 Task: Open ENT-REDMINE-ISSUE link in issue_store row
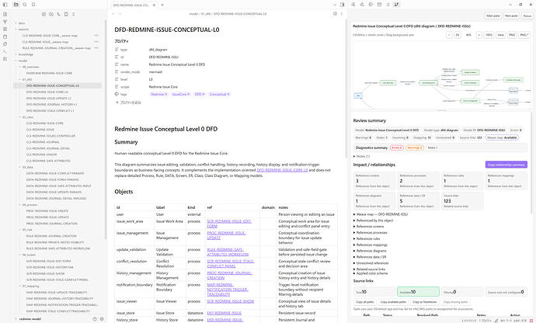[224, 313]
